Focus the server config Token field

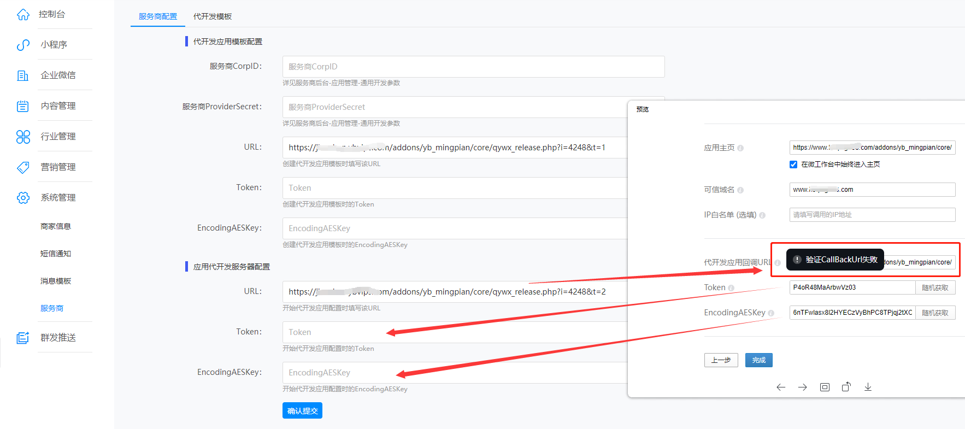(x=455, y=332)
